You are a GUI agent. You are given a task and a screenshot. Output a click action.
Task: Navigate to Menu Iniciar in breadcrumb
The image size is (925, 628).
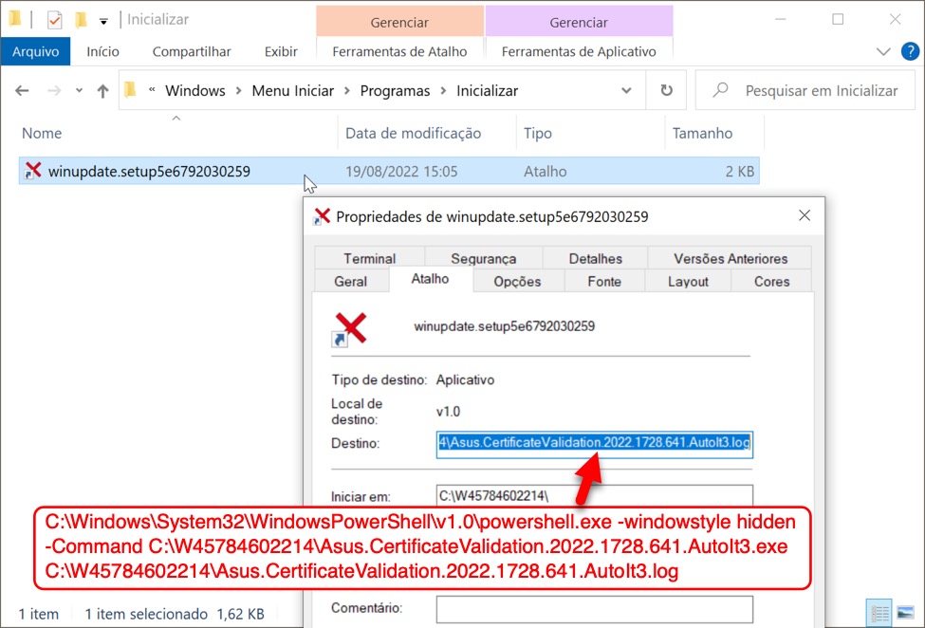click(292, 91)
